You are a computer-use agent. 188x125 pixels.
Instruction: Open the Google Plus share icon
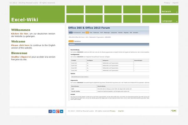pos(58,111)
